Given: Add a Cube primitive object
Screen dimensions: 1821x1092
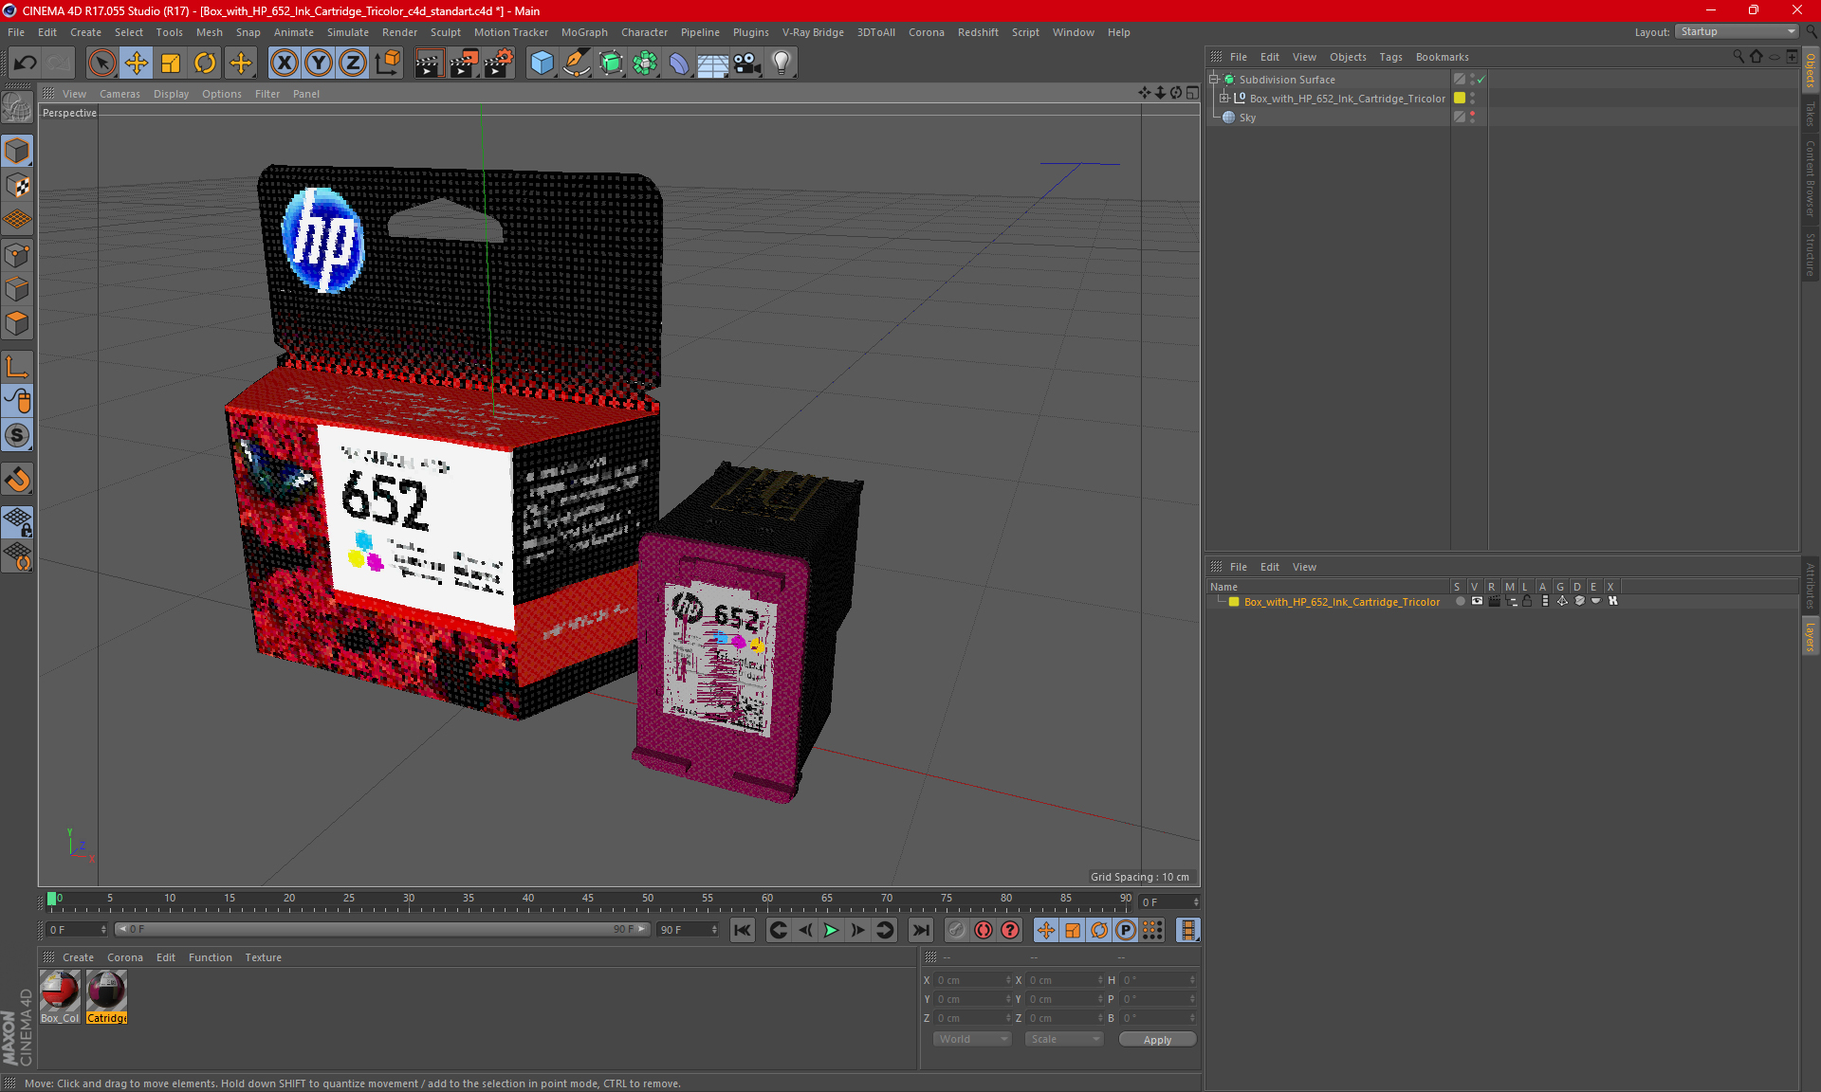Looking at the screenshot, I should 542,63.
